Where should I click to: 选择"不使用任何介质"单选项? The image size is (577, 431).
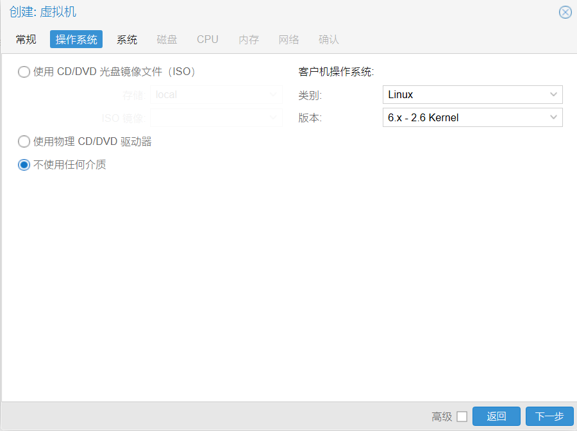pos(24,164)
